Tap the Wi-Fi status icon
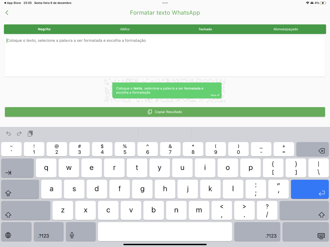Screen dimensions: 330x247 [x=308, y=3]
